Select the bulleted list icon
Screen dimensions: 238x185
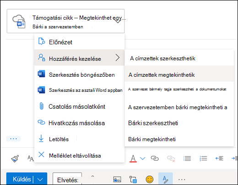(x=187, y=159)
